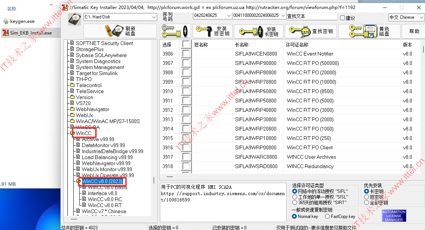This screenshot has width=425, height=230.
Task: Install short key with the 安装短密钥 key icon
Action: [204, 31]
